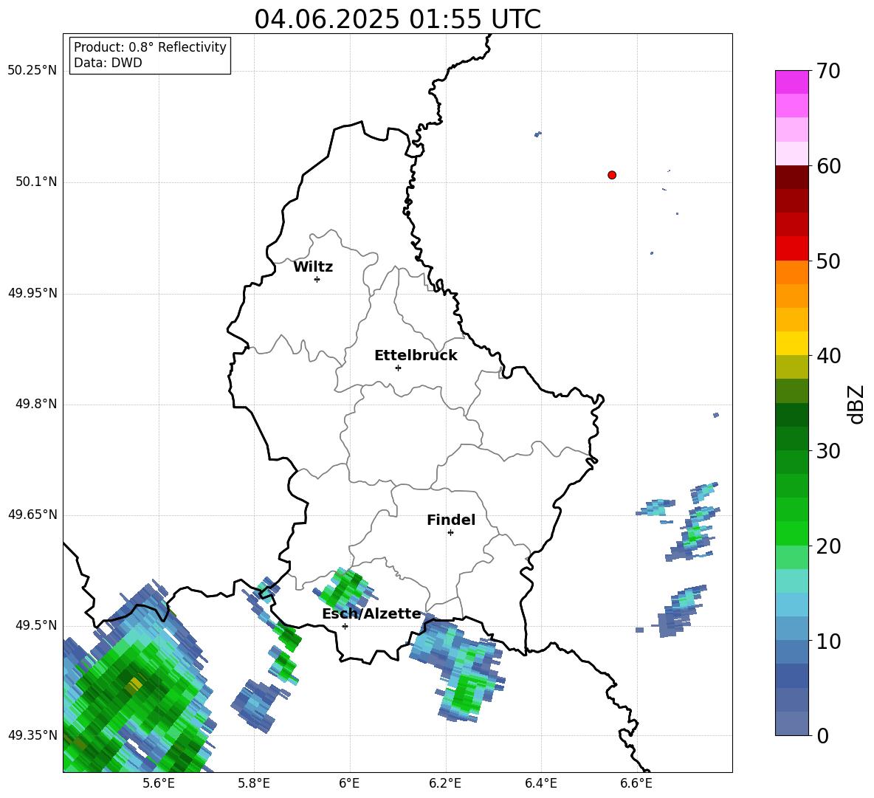Pick the yellow swatch just above 40 dBZ

pos(791,343)
